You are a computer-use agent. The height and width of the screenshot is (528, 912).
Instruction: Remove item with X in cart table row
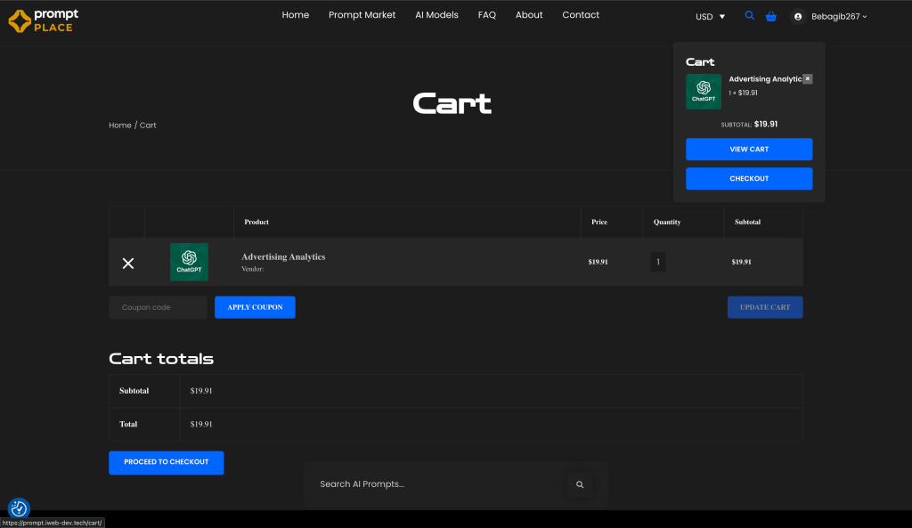point(127,263)
